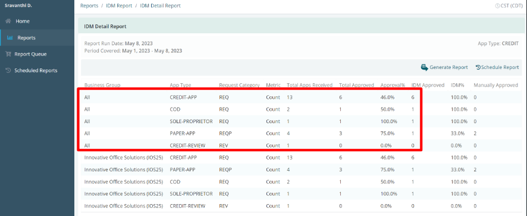Click the 33.0% IDM value in All PAPER-APP row
The width and height of the screenshot is (527, 216).
tap(458, 133)
